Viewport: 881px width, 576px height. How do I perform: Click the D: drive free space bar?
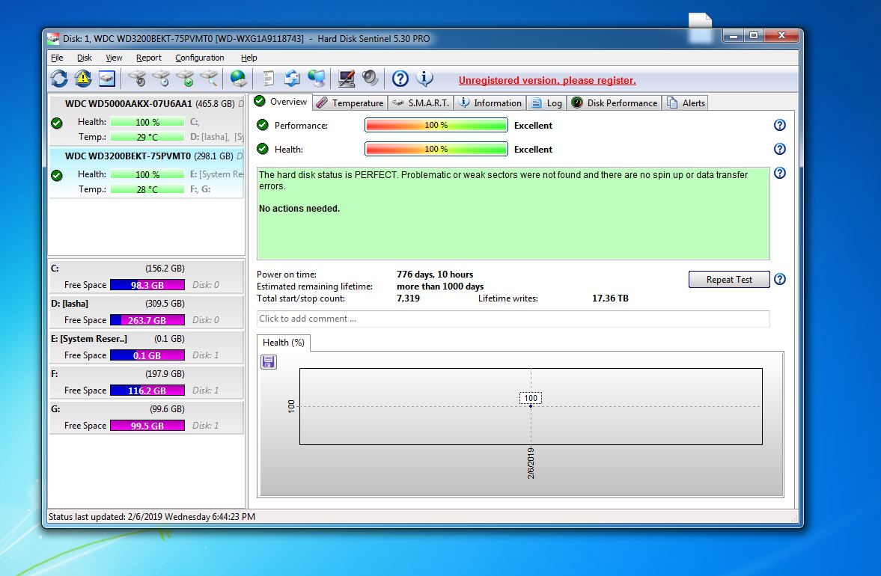point(147,320)
